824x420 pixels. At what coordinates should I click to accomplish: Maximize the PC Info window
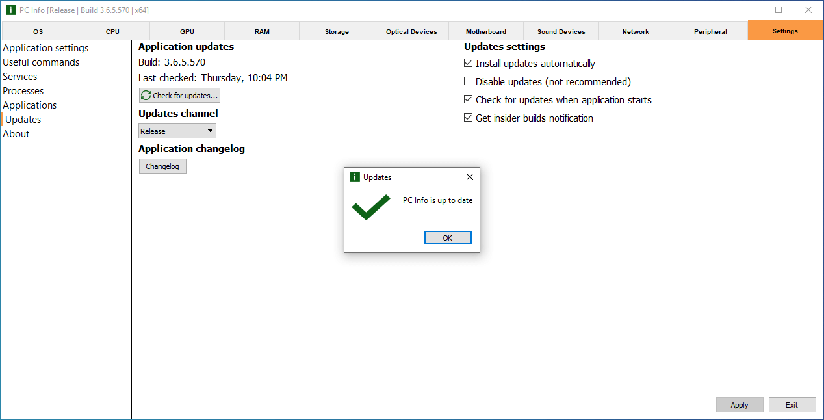[779, 10]
